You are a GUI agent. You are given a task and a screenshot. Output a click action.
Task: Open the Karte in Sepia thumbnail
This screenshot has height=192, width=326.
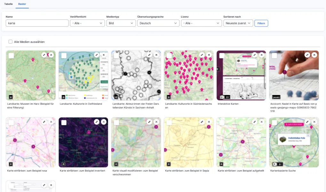click(x=188, y=142)
